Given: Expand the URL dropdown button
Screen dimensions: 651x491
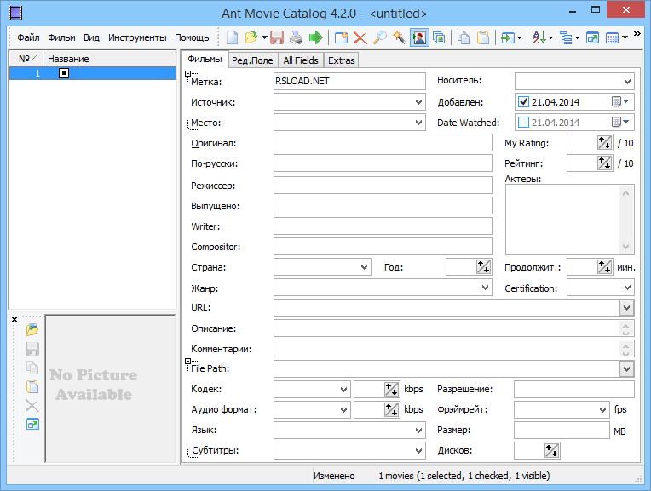Looking at the screenshot, I should (627, 308).
